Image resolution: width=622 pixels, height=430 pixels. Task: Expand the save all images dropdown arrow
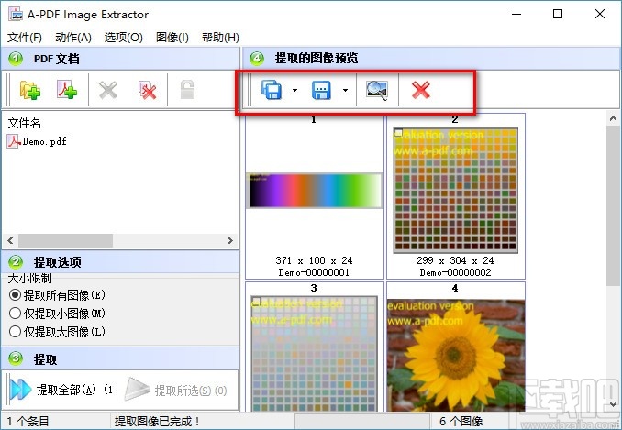pos(294,91)
